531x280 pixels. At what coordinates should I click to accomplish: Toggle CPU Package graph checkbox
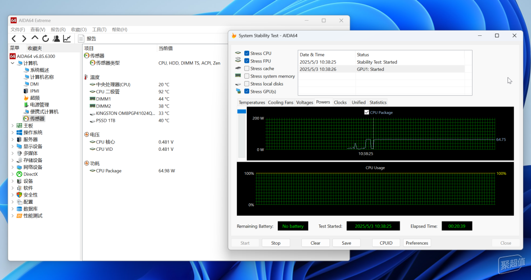366,112
